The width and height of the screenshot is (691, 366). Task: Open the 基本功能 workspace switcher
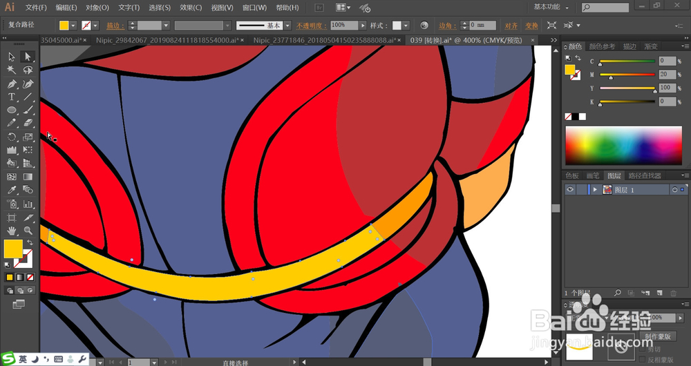tap(551, 7)
